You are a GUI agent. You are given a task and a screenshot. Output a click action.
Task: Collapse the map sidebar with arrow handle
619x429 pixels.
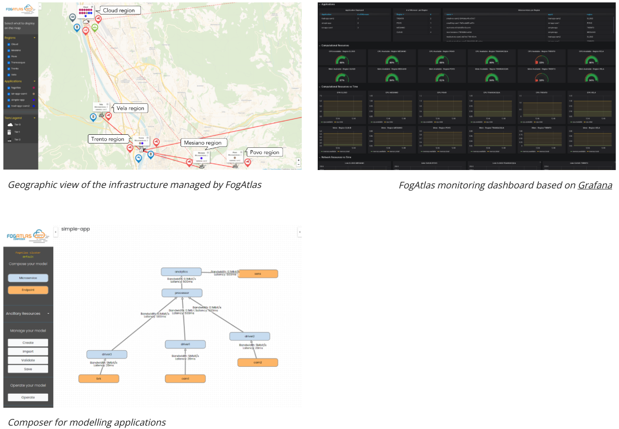39,7
